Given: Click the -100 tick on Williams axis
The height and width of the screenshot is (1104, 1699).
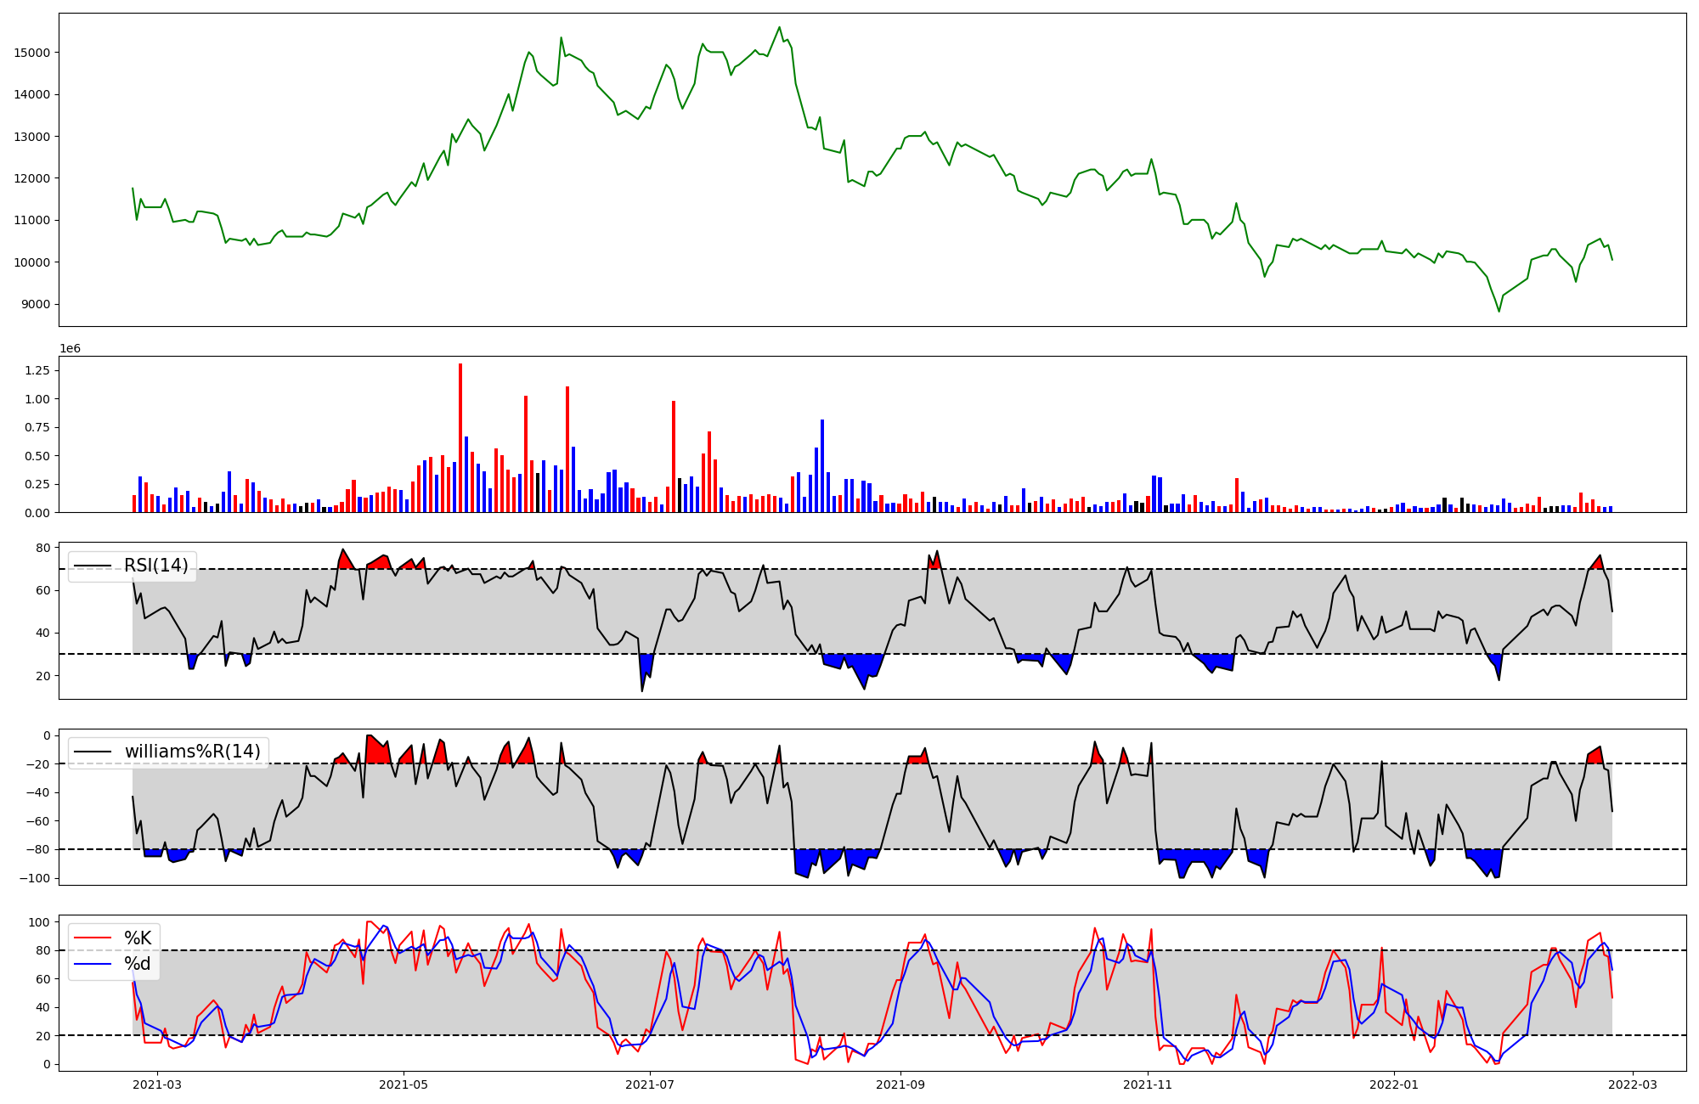Looking at the screenshot, I should tap(35, 878).
